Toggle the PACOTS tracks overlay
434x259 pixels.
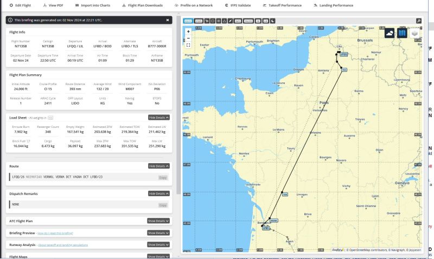click(248, 21)
